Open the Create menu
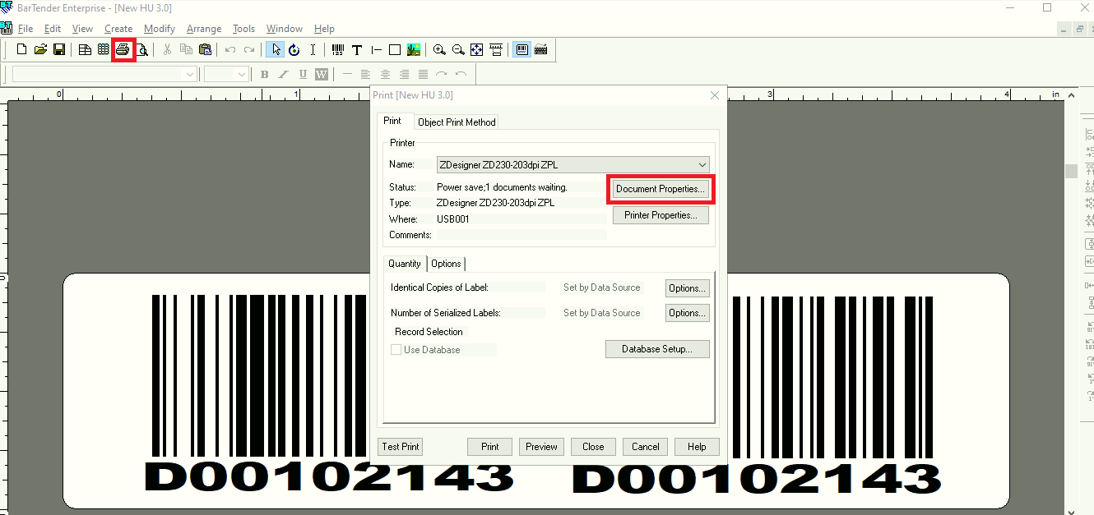 point(118,29)
